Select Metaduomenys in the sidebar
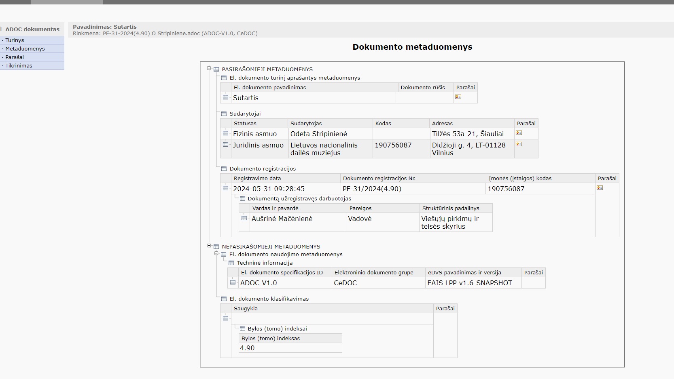The image size is (674, 379). (x=25, y=49)
